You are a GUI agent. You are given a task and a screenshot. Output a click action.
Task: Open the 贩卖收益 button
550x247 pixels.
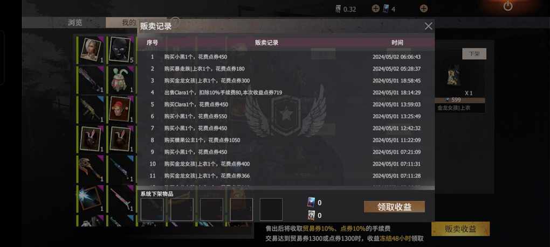click(460, 229)
